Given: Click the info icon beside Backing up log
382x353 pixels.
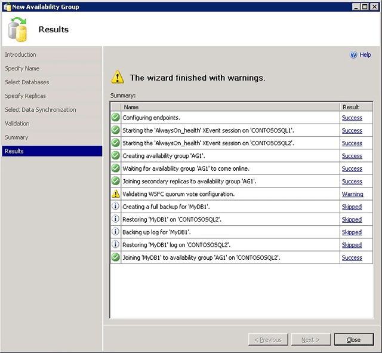Looking at the screenshot, I should [115, 232].
